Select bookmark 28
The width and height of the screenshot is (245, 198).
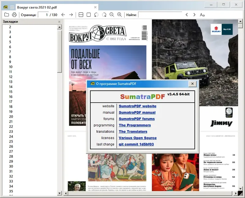pos(11,156)
